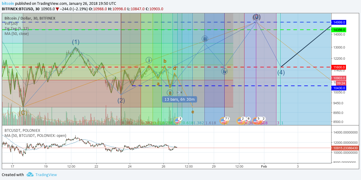
Task: Select the orange 'd' correction label
Action: [175, 68]
